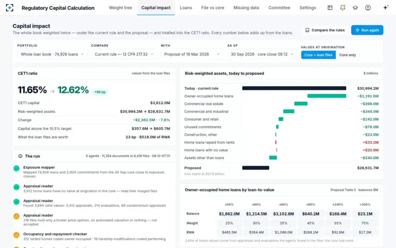This screenshot has width=396, height=248.
Task: Click the RWA cell $1,086.0M
Action: point(283,232)
